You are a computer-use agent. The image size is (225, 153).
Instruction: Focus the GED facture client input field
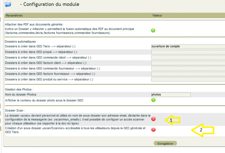(188, 63)
